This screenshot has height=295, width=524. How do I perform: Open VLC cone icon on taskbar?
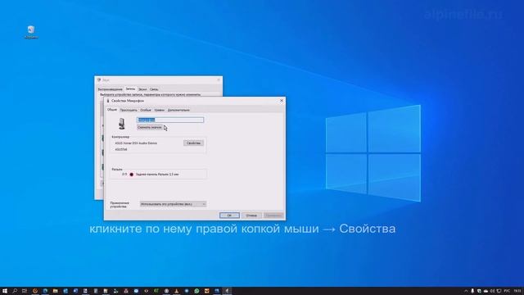coord(177,291)
